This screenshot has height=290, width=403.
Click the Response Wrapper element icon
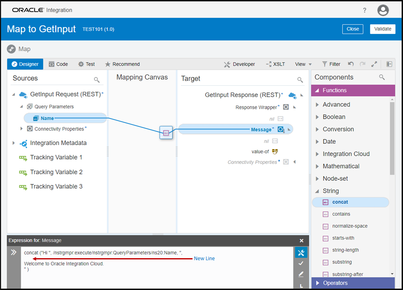[286, 107]
